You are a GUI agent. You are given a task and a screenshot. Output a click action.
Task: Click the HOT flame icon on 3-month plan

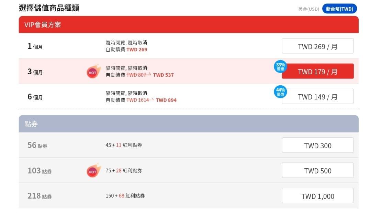94,71
